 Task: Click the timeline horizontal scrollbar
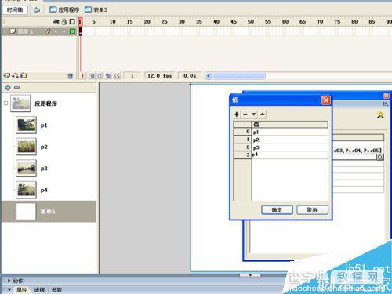coord(239,76)
